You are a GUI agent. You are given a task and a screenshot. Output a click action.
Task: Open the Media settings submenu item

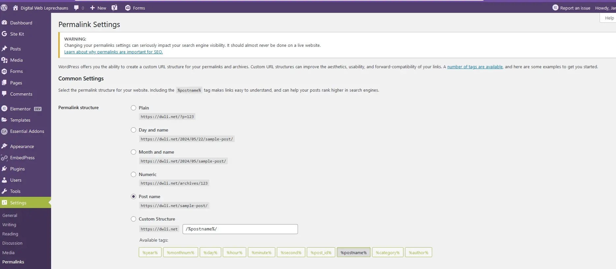[8, 253]
